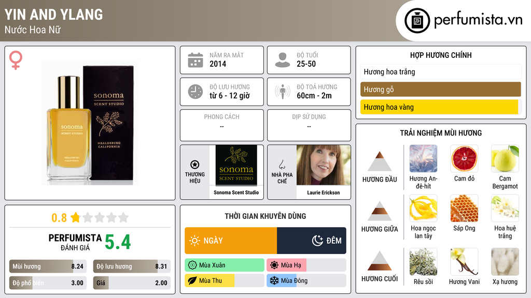
Task: Click the Dịp sử dụng occasion card
Action: (x=309, y=125)
